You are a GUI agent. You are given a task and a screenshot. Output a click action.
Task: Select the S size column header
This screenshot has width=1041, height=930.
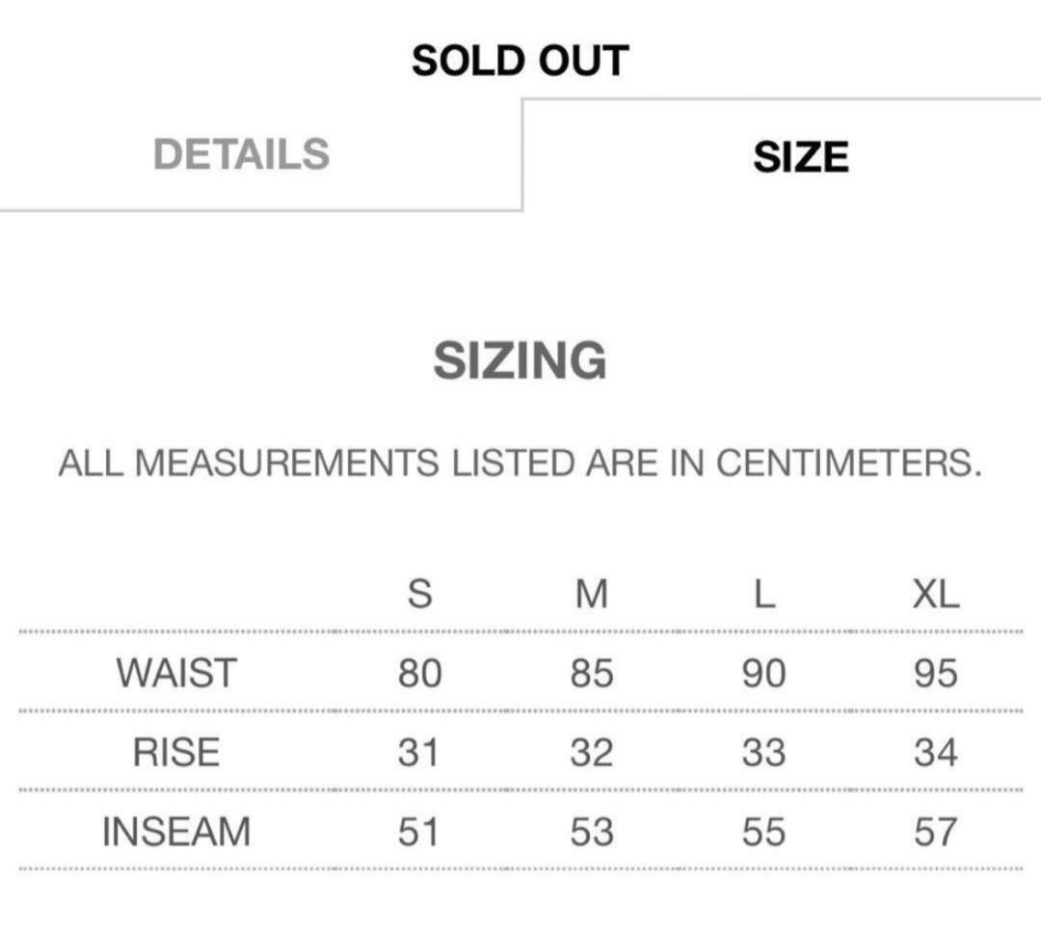pyautogui.click(x=419, y=595)
